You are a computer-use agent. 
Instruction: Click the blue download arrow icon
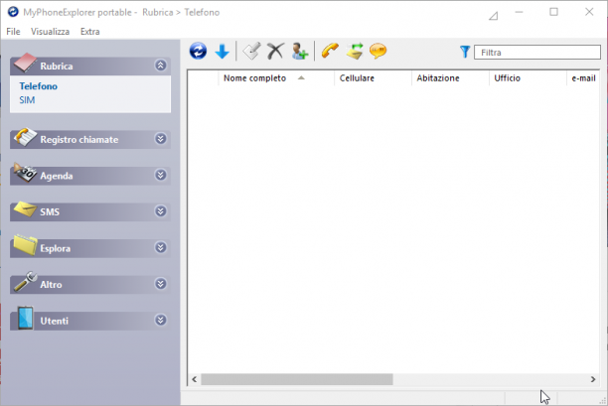click(223, 52)
